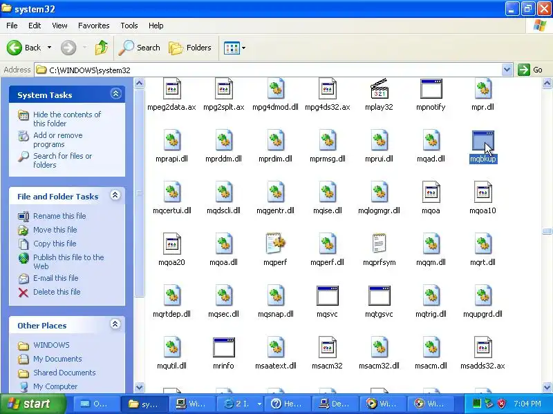Collapse the Other Places panel
Screen dimensions: 553x414
coord(115,324)
